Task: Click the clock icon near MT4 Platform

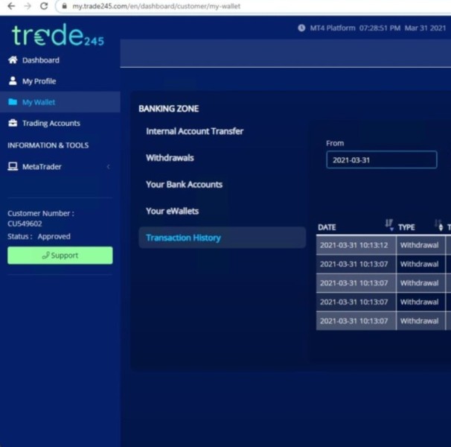Action: click(x=301, y=28)
